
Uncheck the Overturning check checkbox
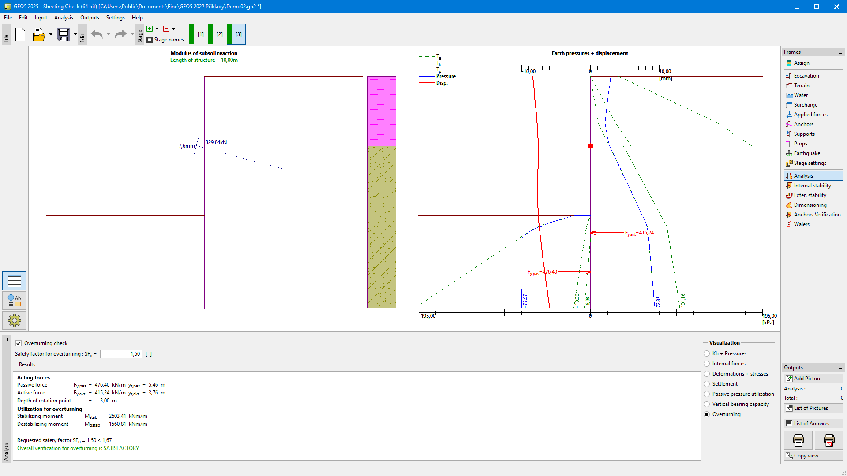19,343
